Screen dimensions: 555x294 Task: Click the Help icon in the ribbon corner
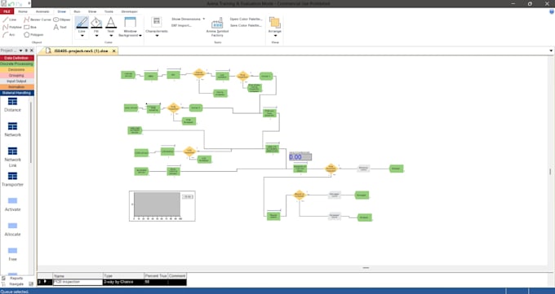coord(552,11)
